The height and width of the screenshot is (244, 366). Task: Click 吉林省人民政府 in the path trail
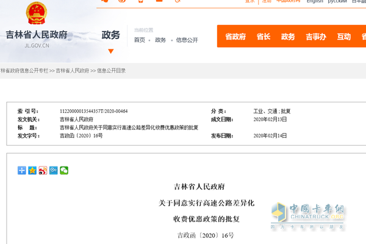tap(73, 71)
